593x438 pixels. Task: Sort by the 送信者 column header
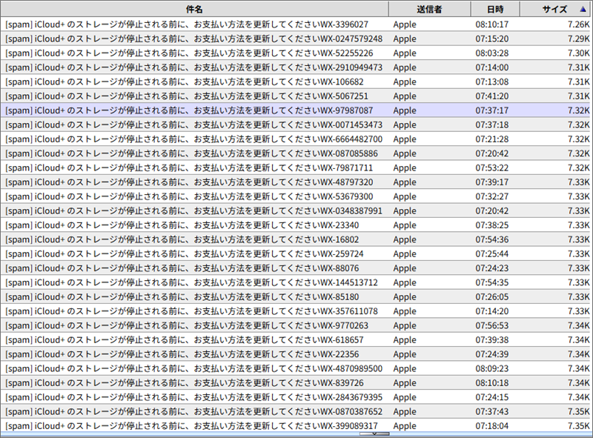click(429, 9)
